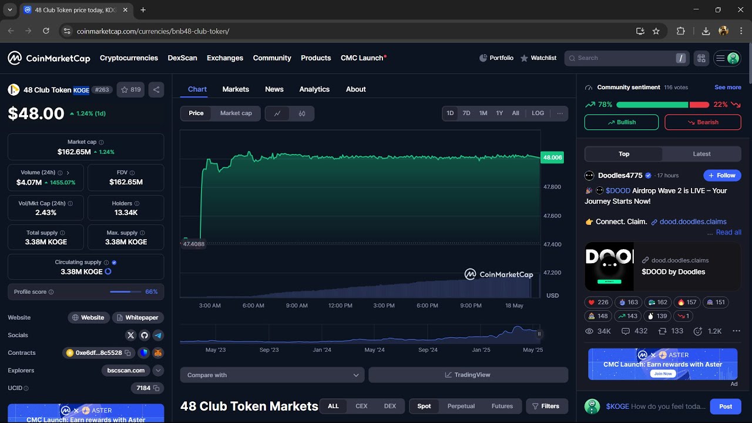Screen dimensions: 752x423
Task: Expand Volume (24h) arrow
Action: [68, 173]
